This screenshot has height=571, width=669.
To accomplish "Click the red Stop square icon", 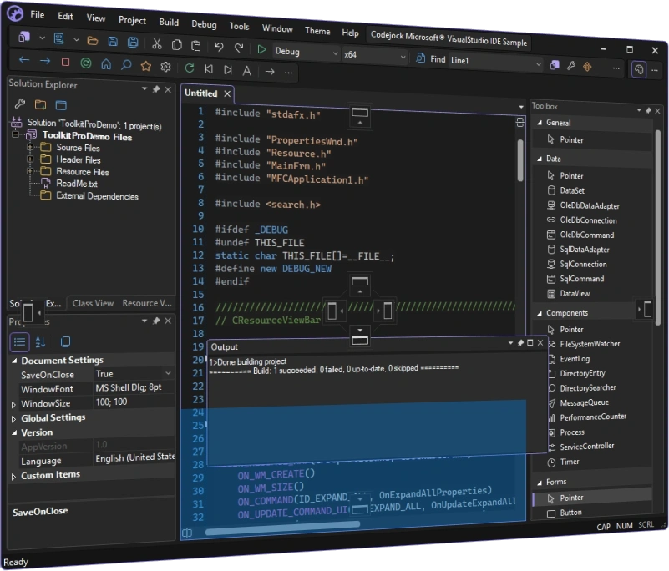I will click(65, 63).
